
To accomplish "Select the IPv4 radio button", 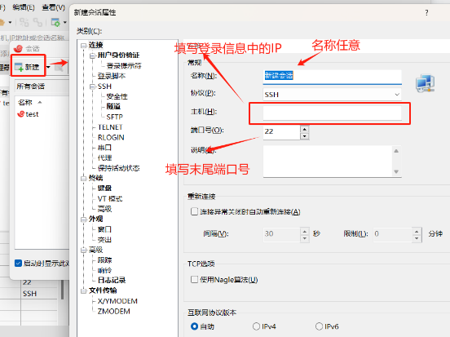I will (x=256, y=326).
